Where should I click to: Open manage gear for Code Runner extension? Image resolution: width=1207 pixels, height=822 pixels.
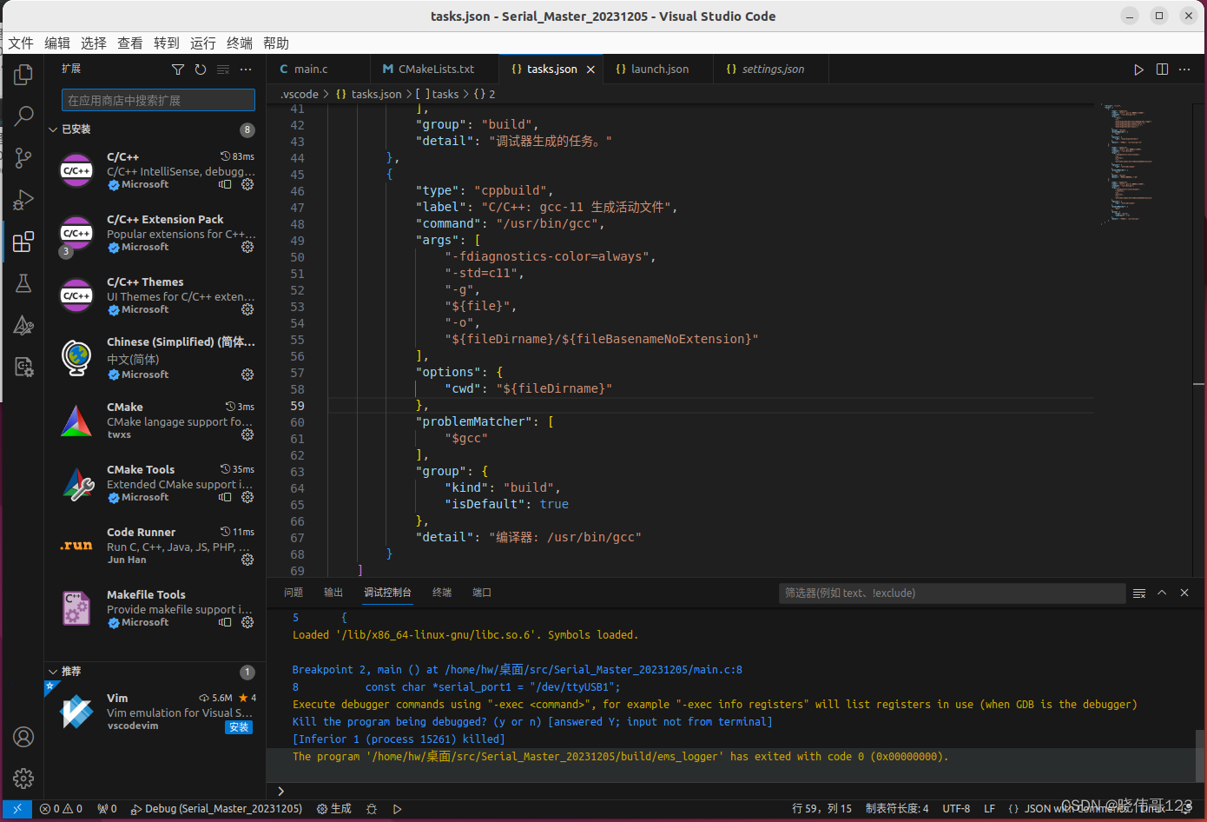pyautogui.click(x=247, y=560)
